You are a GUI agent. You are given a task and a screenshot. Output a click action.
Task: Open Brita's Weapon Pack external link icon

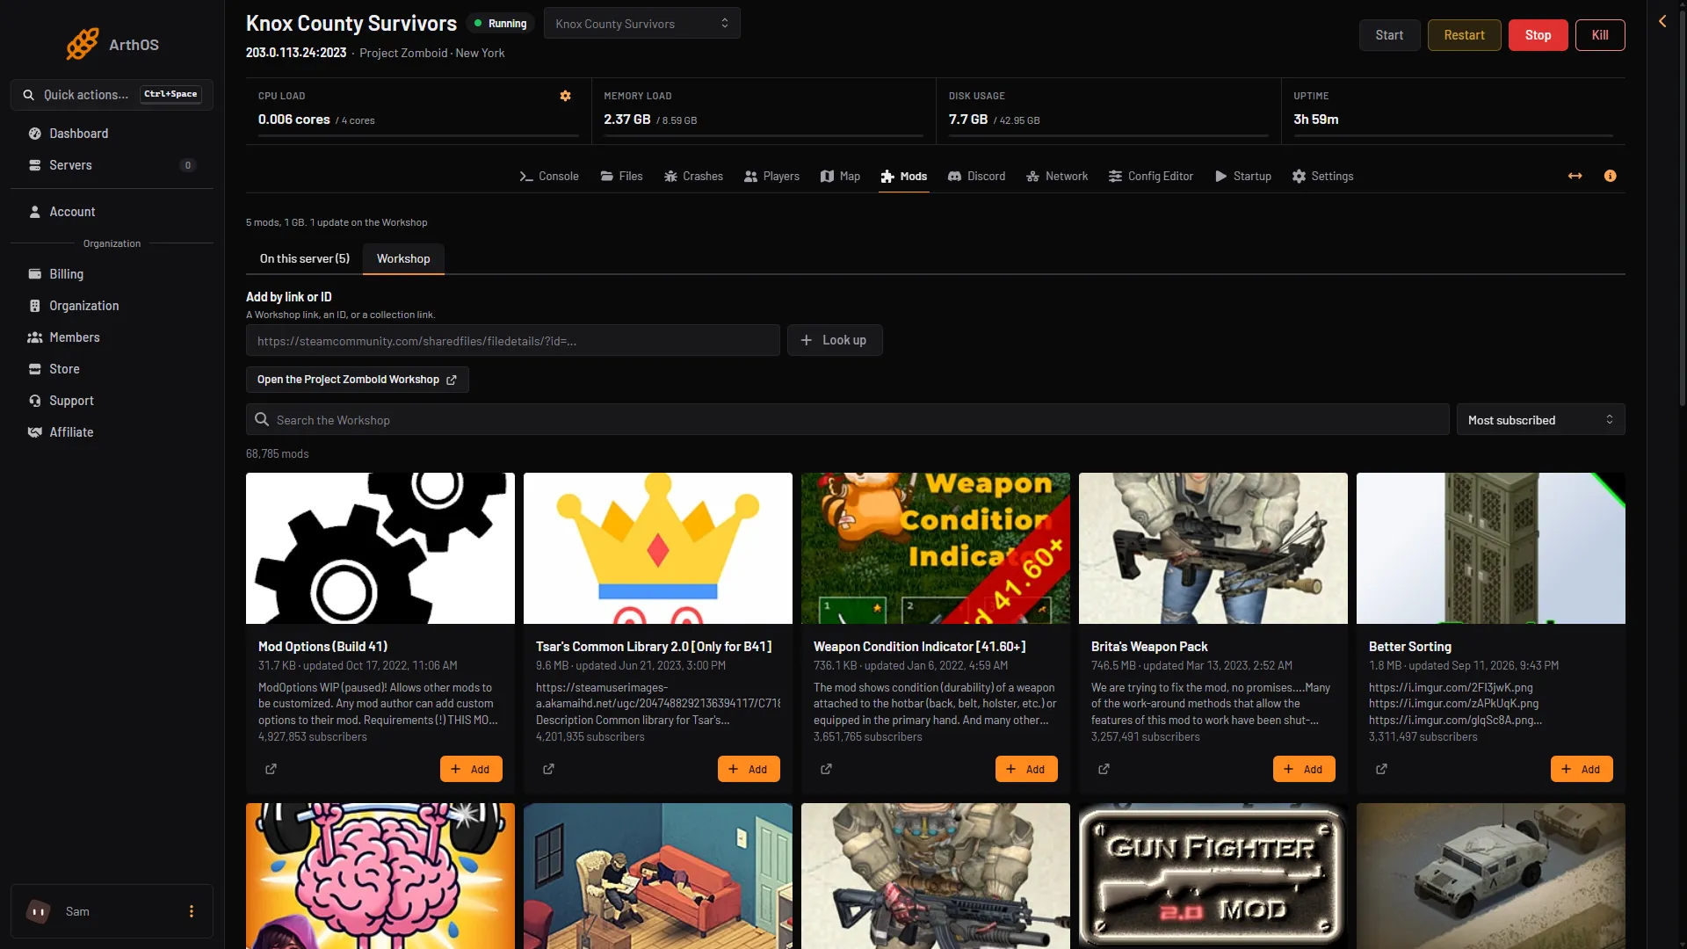(x=1104, y=769)
